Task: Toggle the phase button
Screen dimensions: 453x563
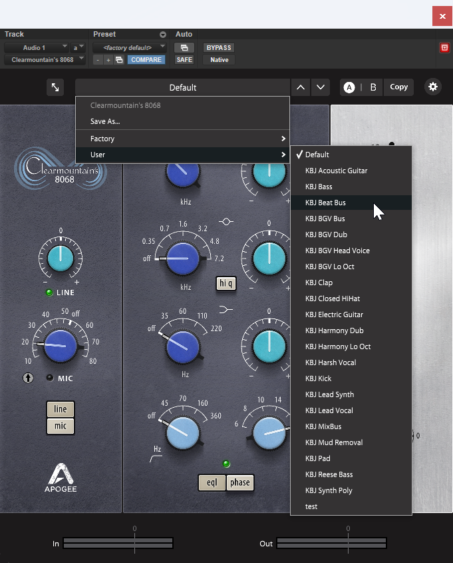Action: (239, 482)
